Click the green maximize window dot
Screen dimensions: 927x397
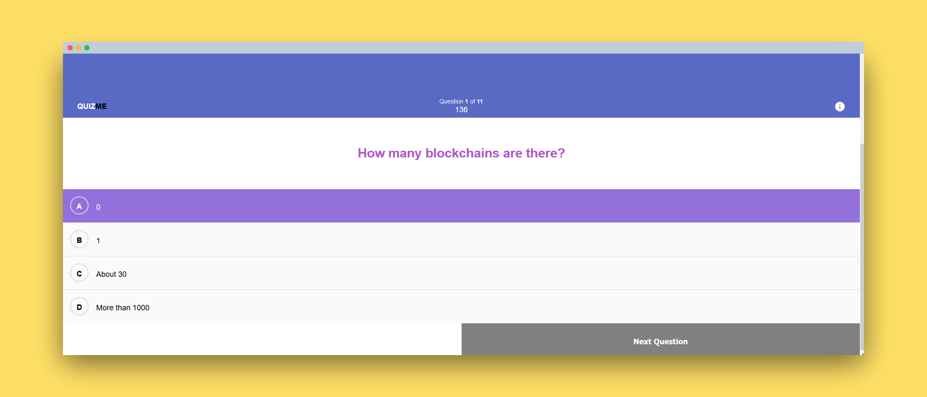87,48
